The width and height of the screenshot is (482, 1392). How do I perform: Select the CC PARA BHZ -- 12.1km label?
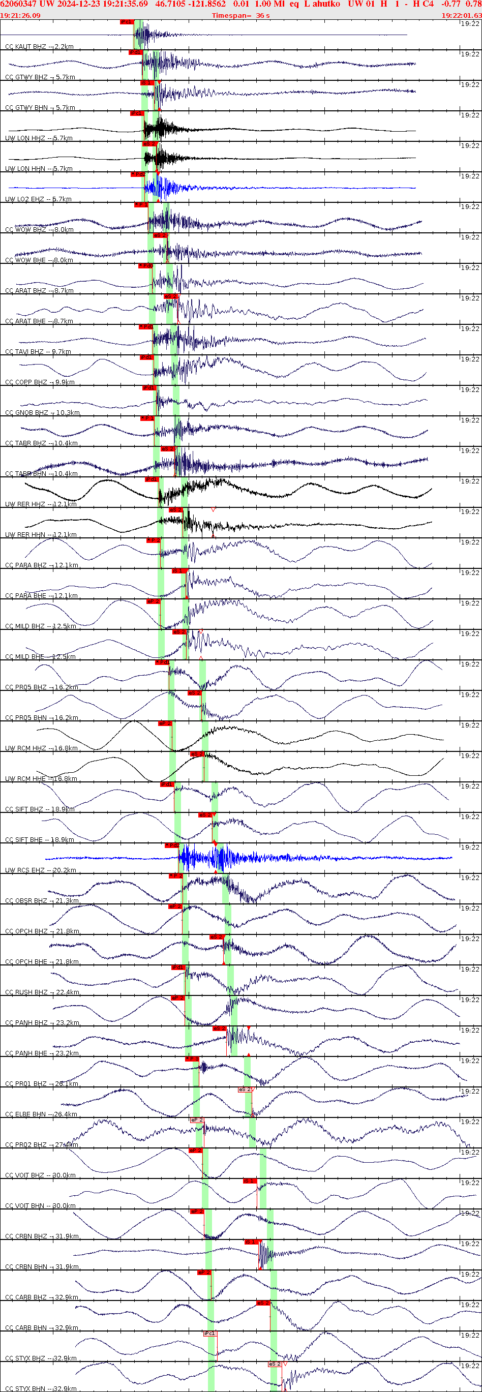pyautogui.click(x=41, y=565)
